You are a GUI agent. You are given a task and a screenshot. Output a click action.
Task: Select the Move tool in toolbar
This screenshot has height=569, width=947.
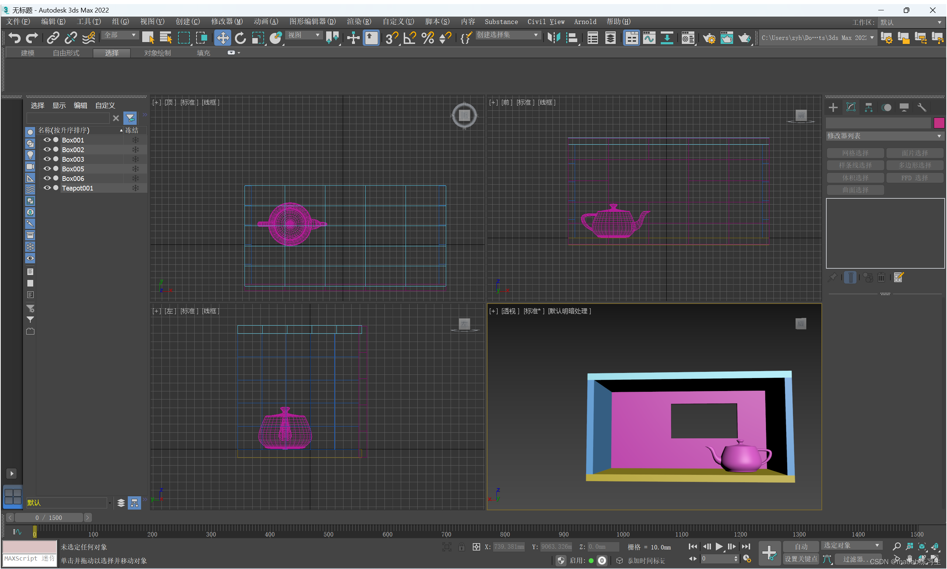click(222, 38)
